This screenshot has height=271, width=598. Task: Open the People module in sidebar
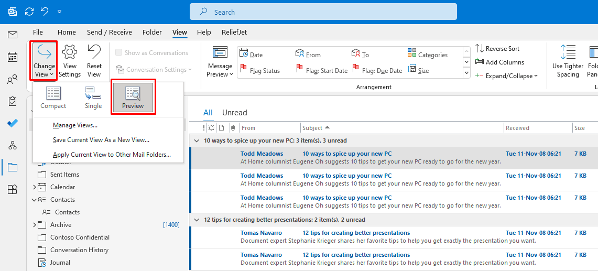(13, 79)
